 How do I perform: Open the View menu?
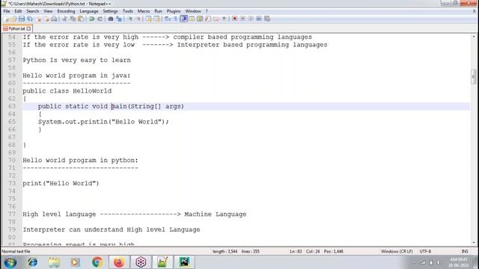tap(48, 11)
